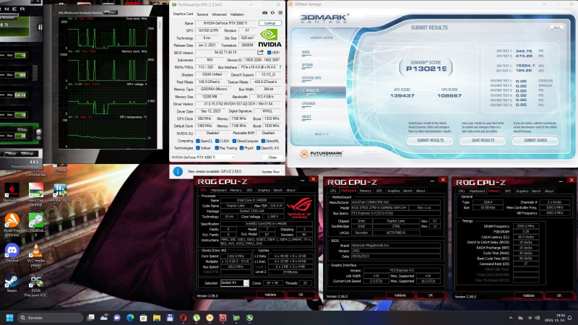Switch to the Advanced tab in GPU-Z
Image resolution: width=578 pixels, height=325 pixels.
click(x=219, y=14)
